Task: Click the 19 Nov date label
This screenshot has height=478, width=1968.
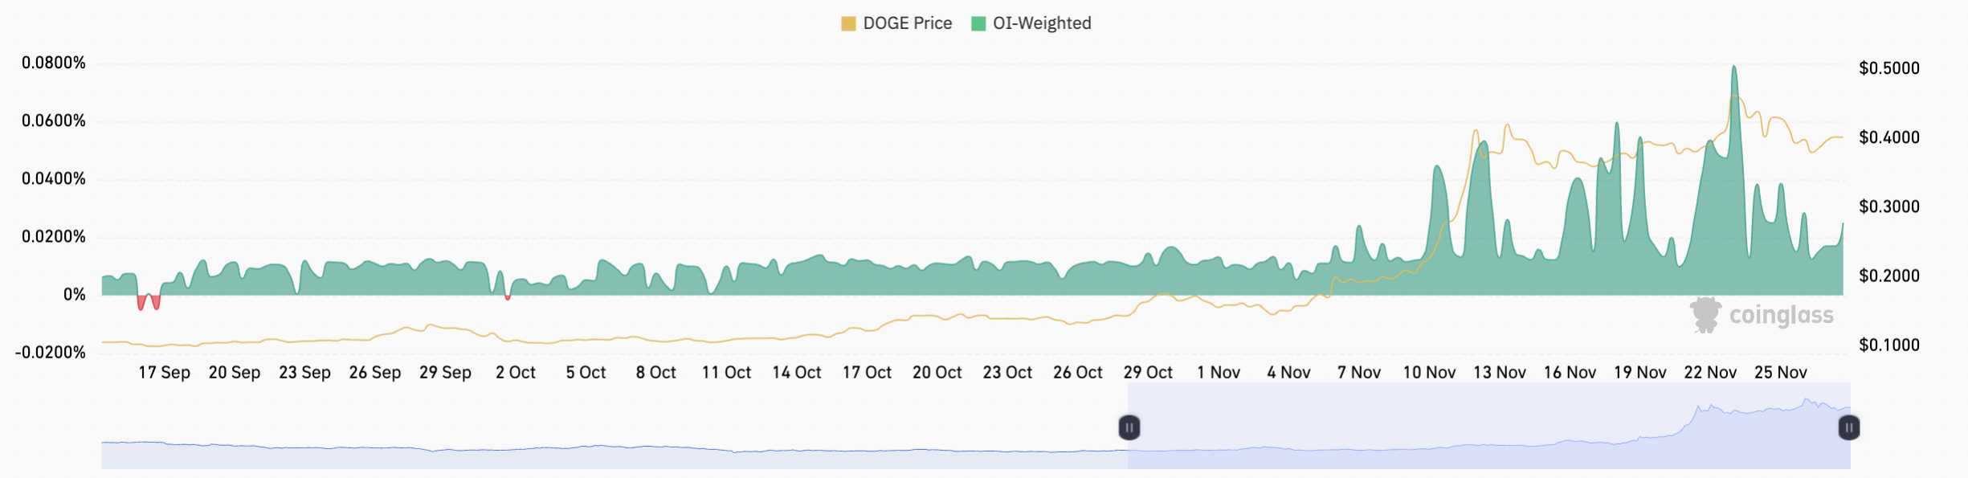Action: (1640, 373)
